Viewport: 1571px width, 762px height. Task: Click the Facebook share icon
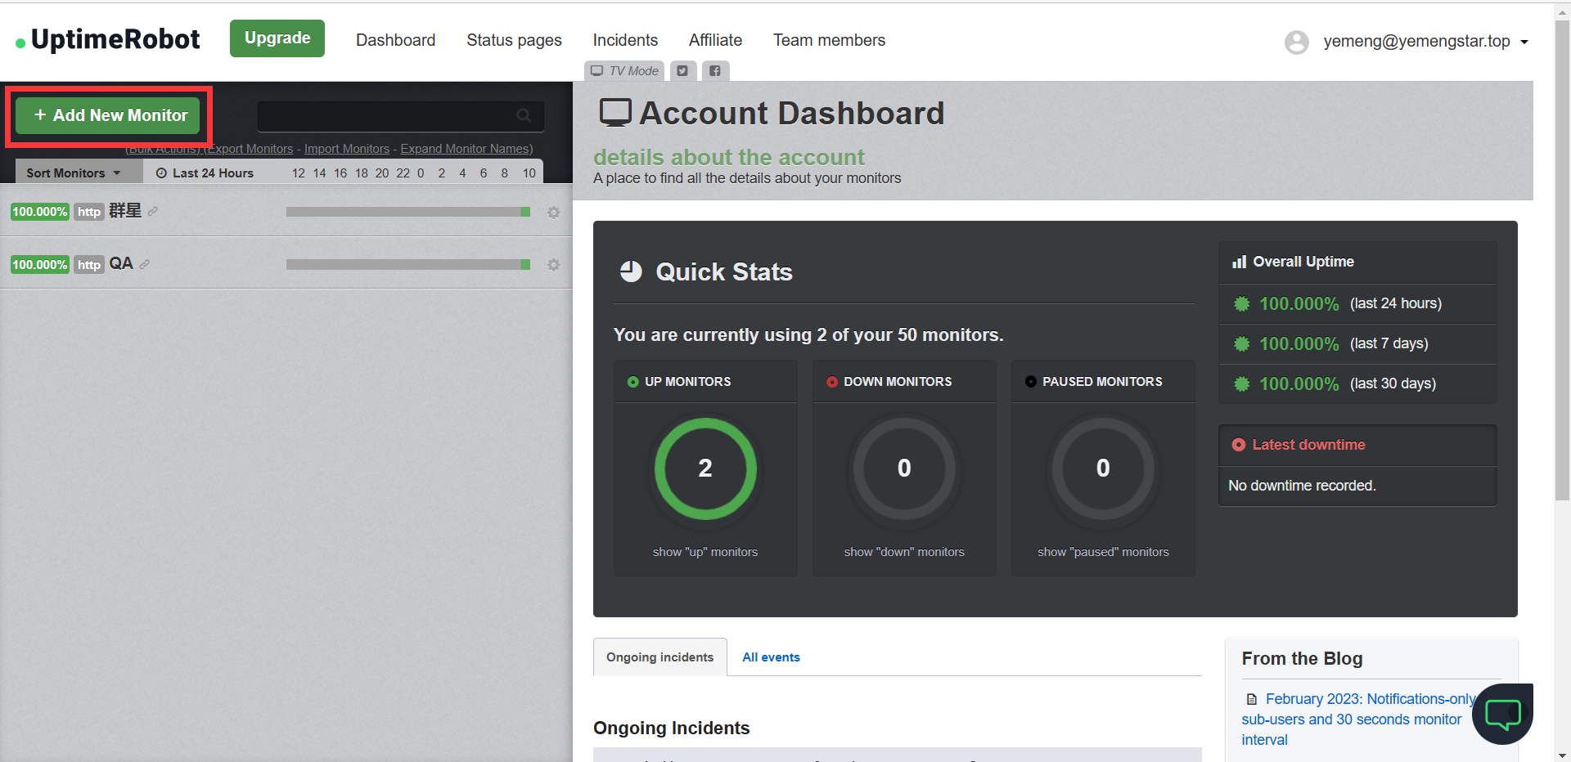[715, 71]
